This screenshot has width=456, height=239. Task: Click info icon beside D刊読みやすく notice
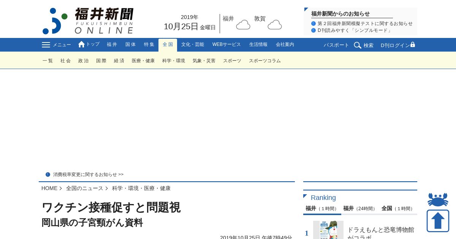click(x=313, y=30)
